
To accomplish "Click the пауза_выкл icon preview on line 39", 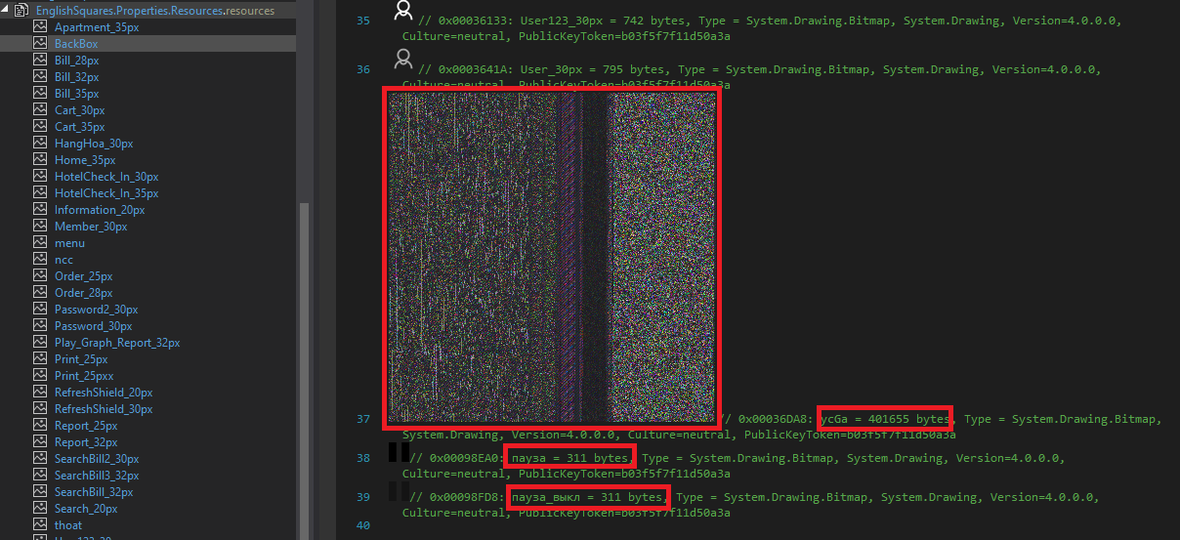I will [399, 490].
